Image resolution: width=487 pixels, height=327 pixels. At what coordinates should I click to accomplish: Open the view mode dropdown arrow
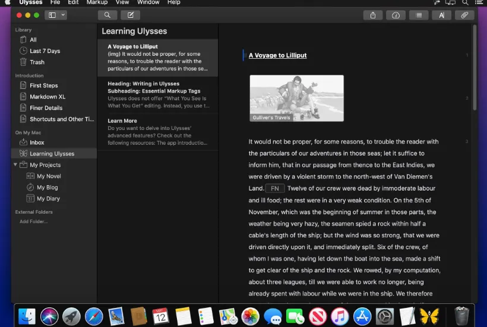[x=63, y=15]
